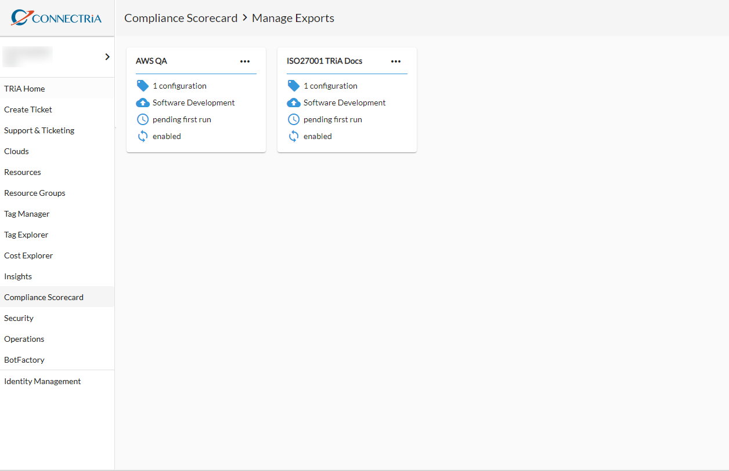Screen dimensions: 729x471
Task: Open Support & Ticketing
Action: pos(57,130)
